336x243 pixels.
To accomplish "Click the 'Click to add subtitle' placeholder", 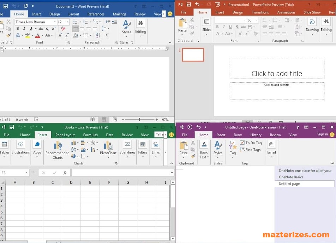I will [277, 91].
